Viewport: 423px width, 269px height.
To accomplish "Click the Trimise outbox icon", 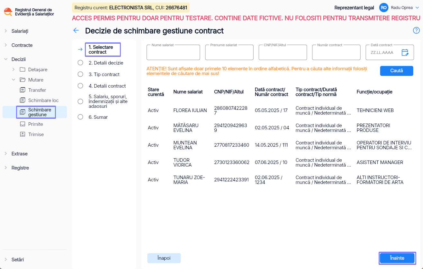I will [x=22, y=134].
